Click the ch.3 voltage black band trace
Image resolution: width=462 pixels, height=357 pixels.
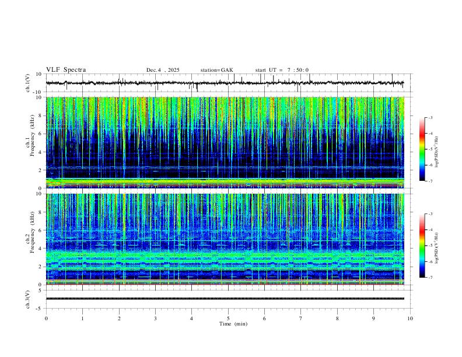pos(225,299)
